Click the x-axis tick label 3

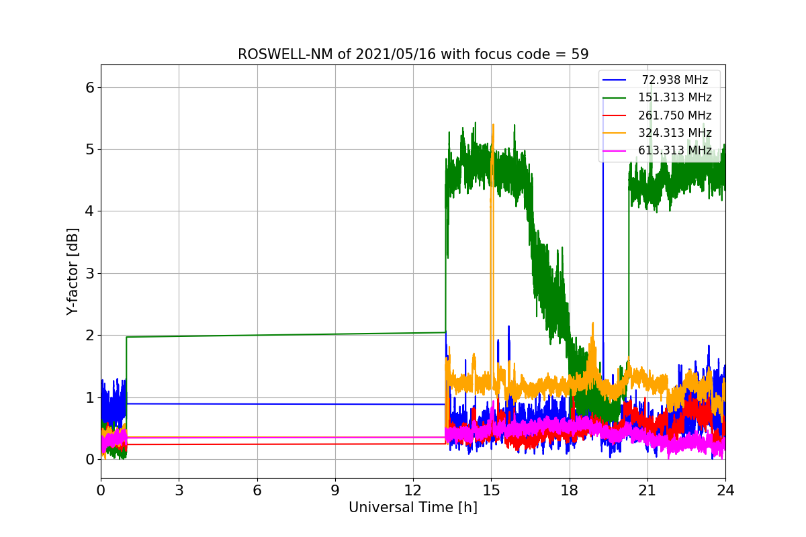(x=179, y=490)
